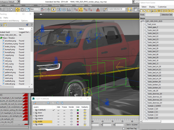This screenshot has height=130, width=174.
Task: Toggle Spinner Snap icon
Action: pyautogui.click(x=90, y=9)
